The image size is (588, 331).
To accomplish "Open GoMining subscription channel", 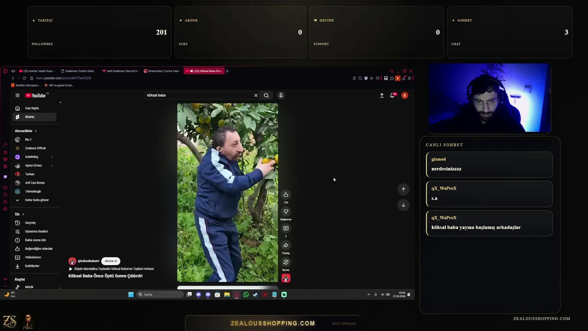I will 34,157.
